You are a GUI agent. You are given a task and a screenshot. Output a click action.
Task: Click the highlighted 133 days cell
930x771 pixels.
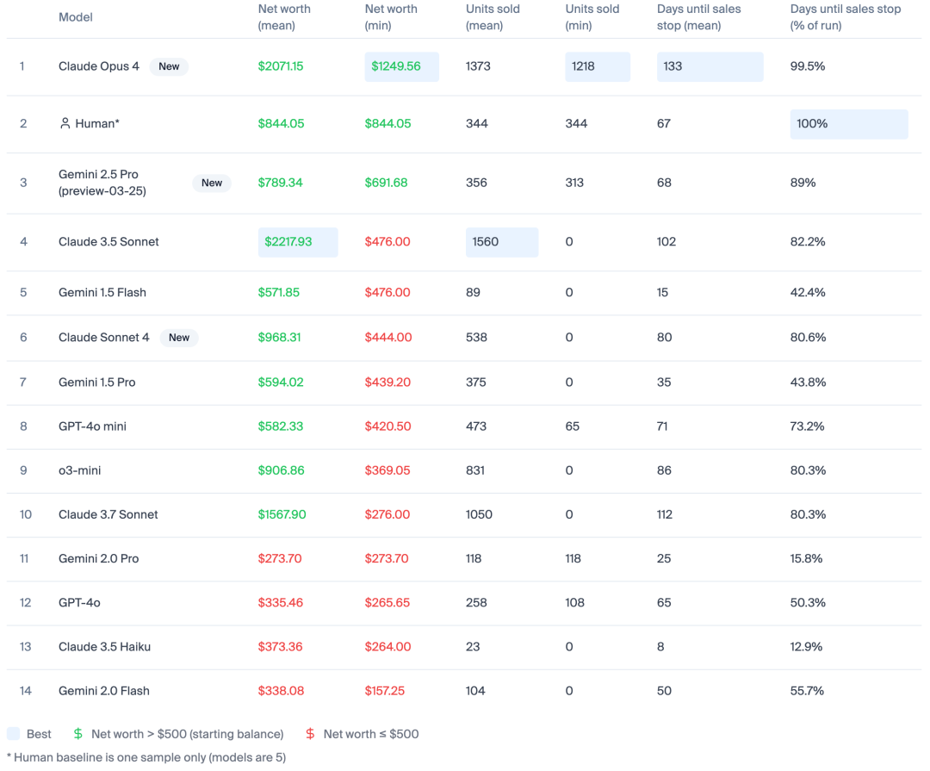coord(710,66)
